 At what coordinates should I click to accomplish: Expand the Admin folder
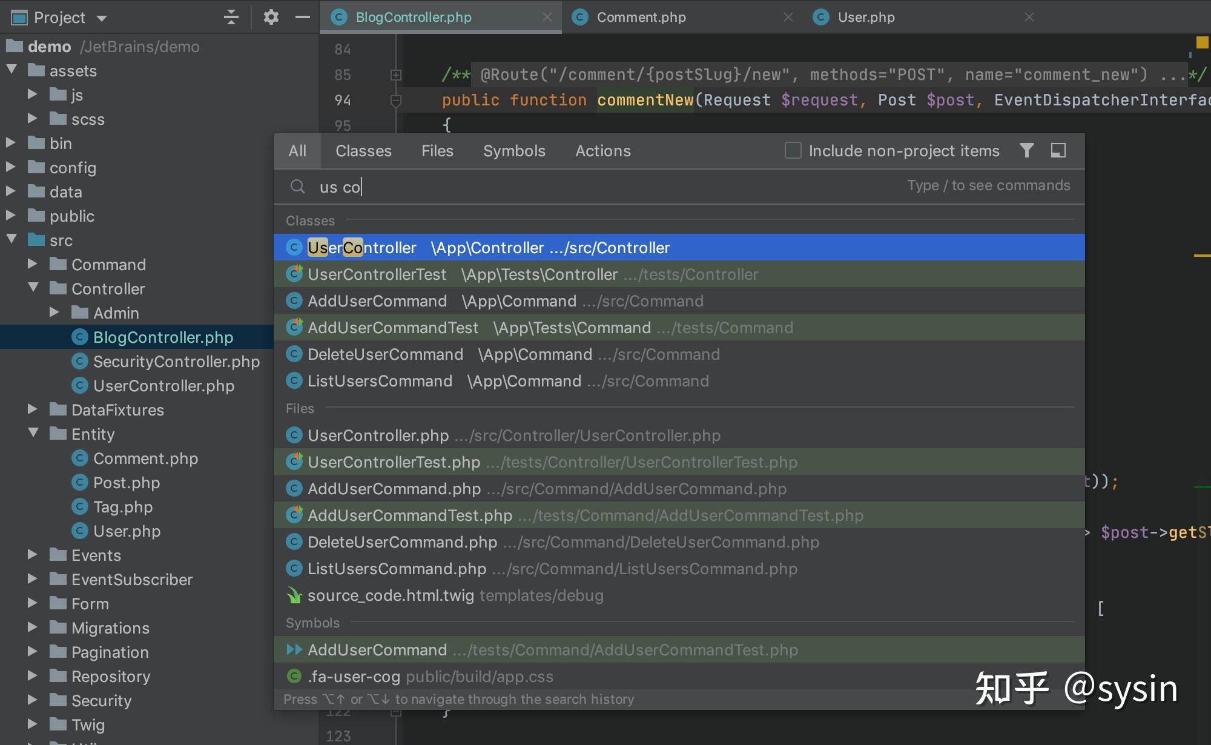pos(54,313)
